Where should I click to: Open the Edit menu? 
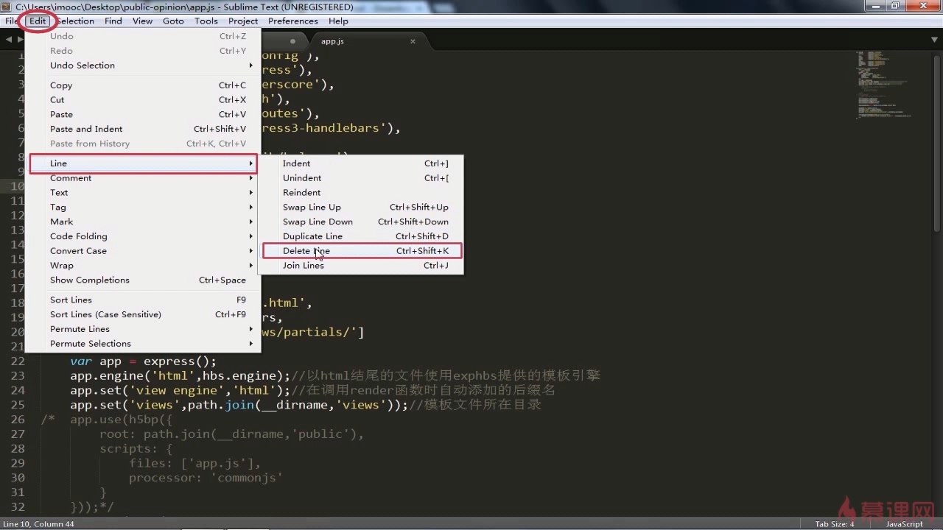coord(38,21)
